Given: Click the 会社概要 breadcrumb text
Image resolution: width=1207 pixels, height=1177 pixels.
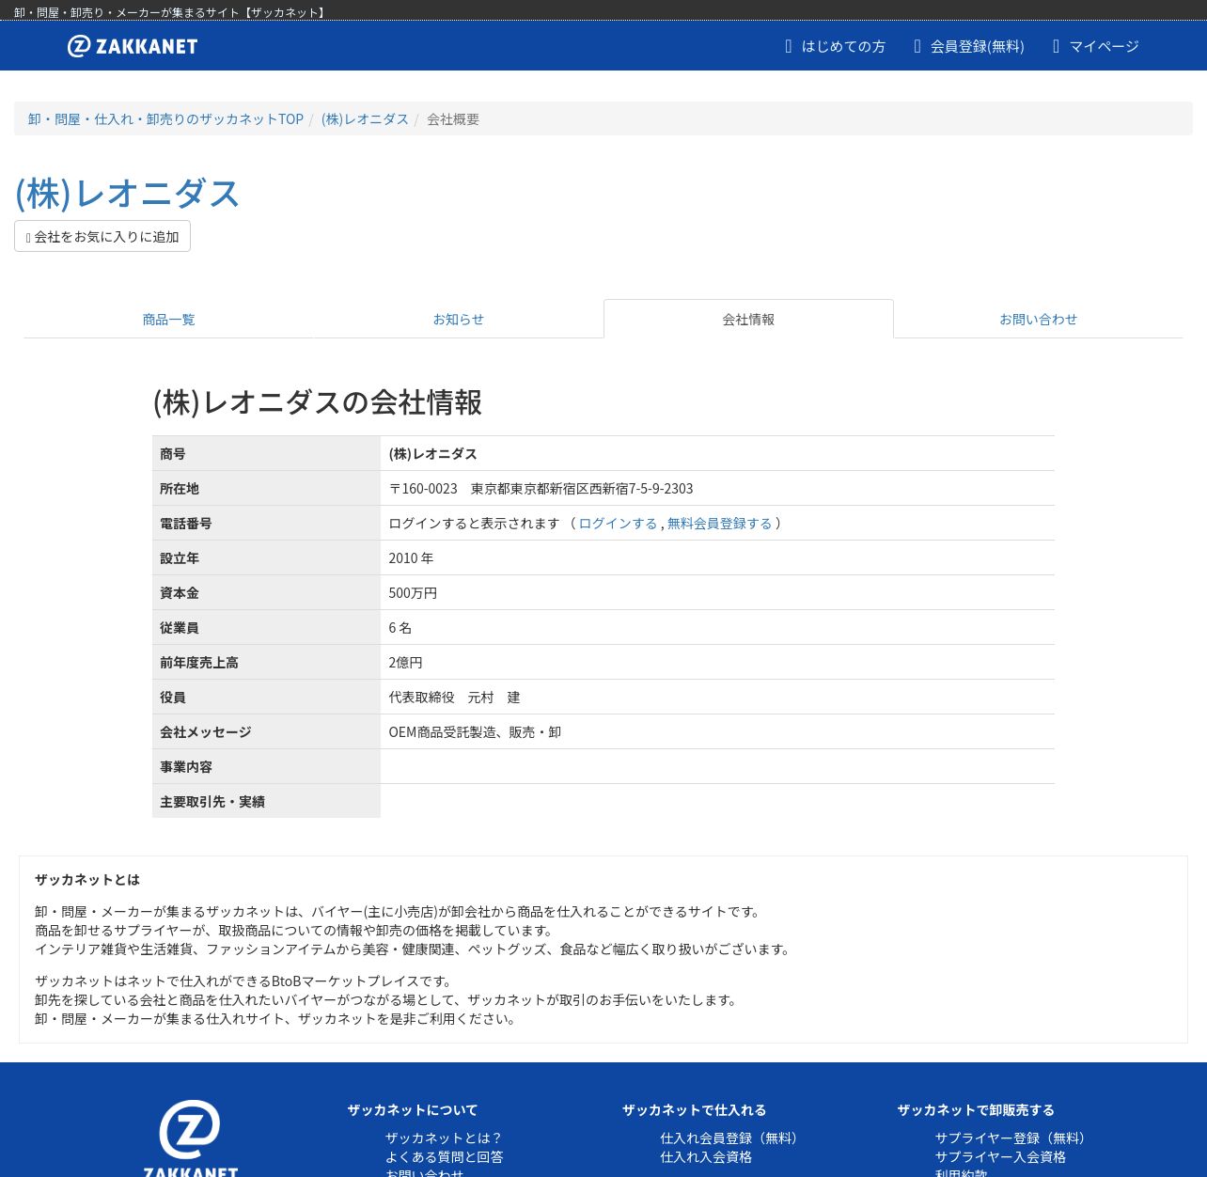Looking at the screenshot, I should pyautogui.click(x=453, y=119).
